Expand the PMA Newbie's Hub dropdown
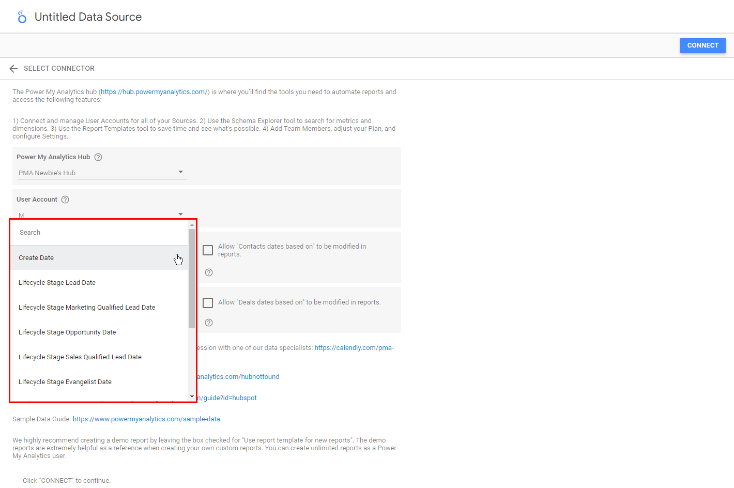 180,172
